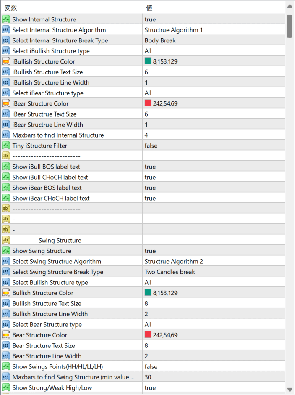Image resolution: width=295 pixels, height=395 pixels.
Task: Click the color icon beside Bear Structure Color
Action: 6,335
